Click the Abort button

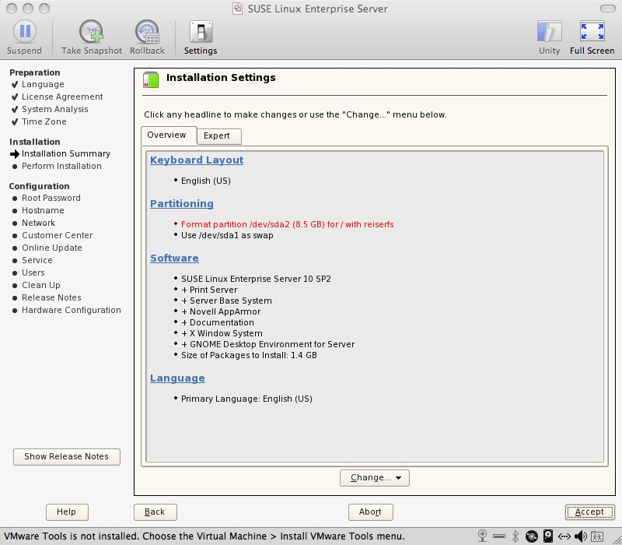pos(371,512)
